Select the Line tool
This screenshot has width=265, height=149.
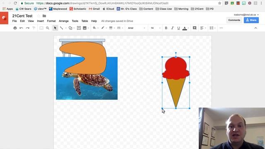[x=62, y=28]
